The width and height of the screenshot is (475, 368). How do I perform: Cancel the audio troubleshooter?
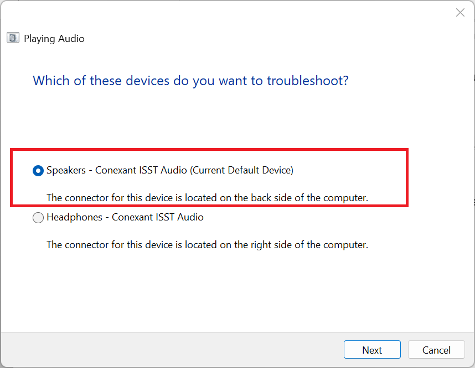[x=436, y=350]
